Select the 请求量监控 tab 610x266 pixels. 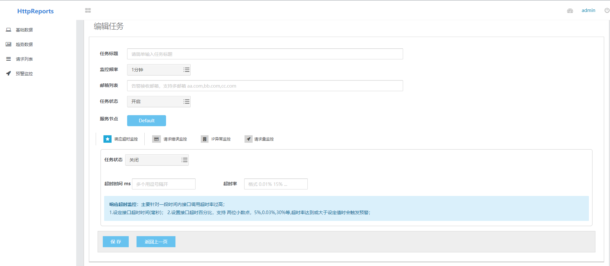259,139
